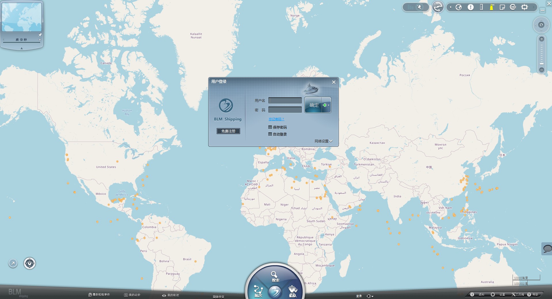Screen dimensions: 552x299
Task: Collapse the mini-map panel using up arrow
Action: [x=22, y=48]
